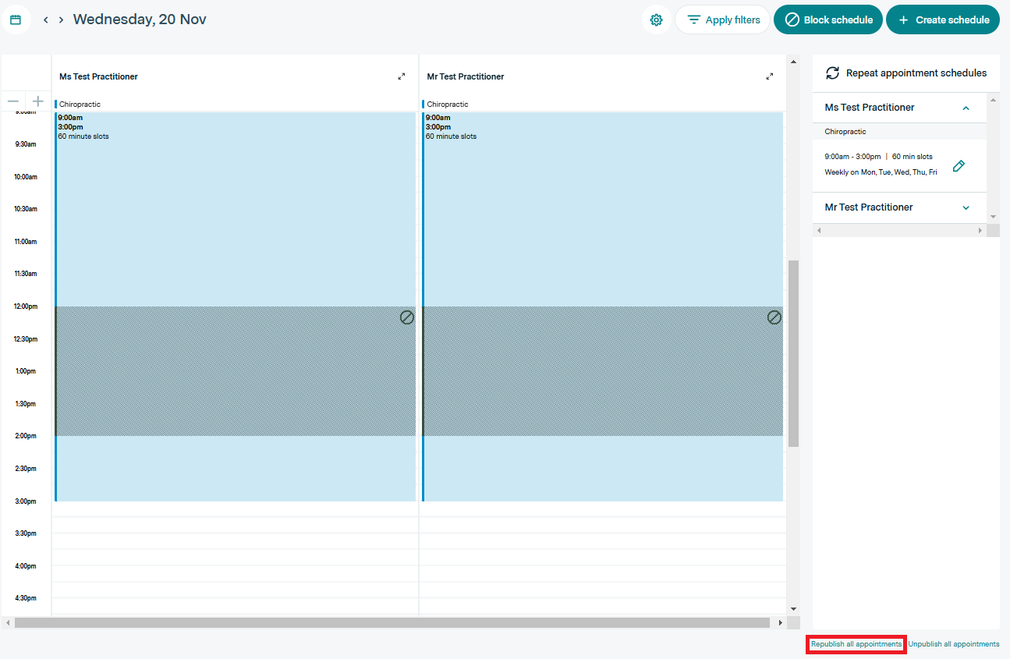Go to the previous day
The height and width of the screenshot is (659, 1010).
pos(46,19)
